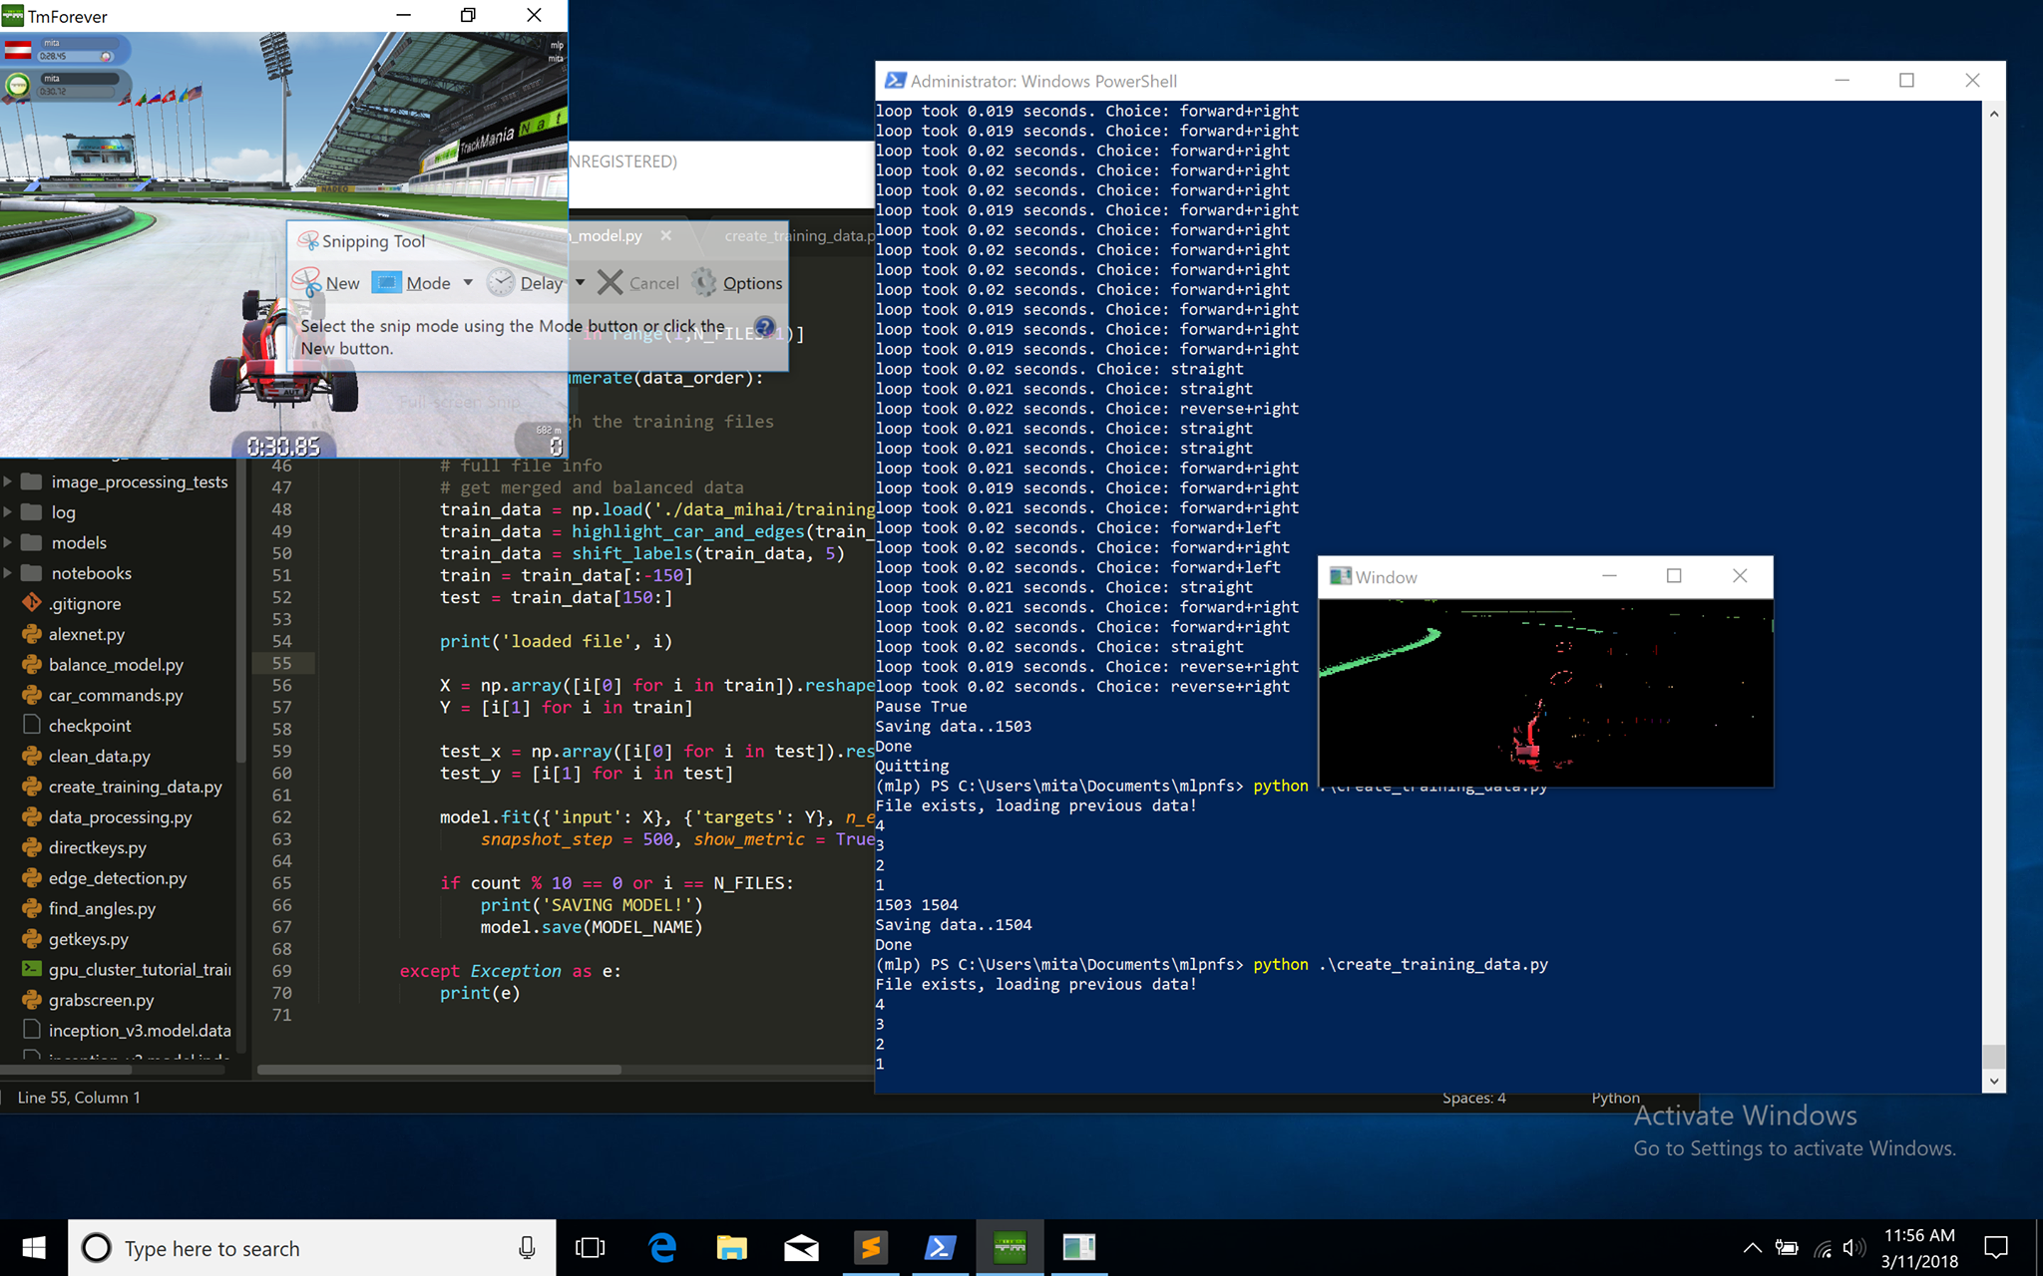Click the Task View taskbar icon

pyautogui.click(x=591, y=1247)
